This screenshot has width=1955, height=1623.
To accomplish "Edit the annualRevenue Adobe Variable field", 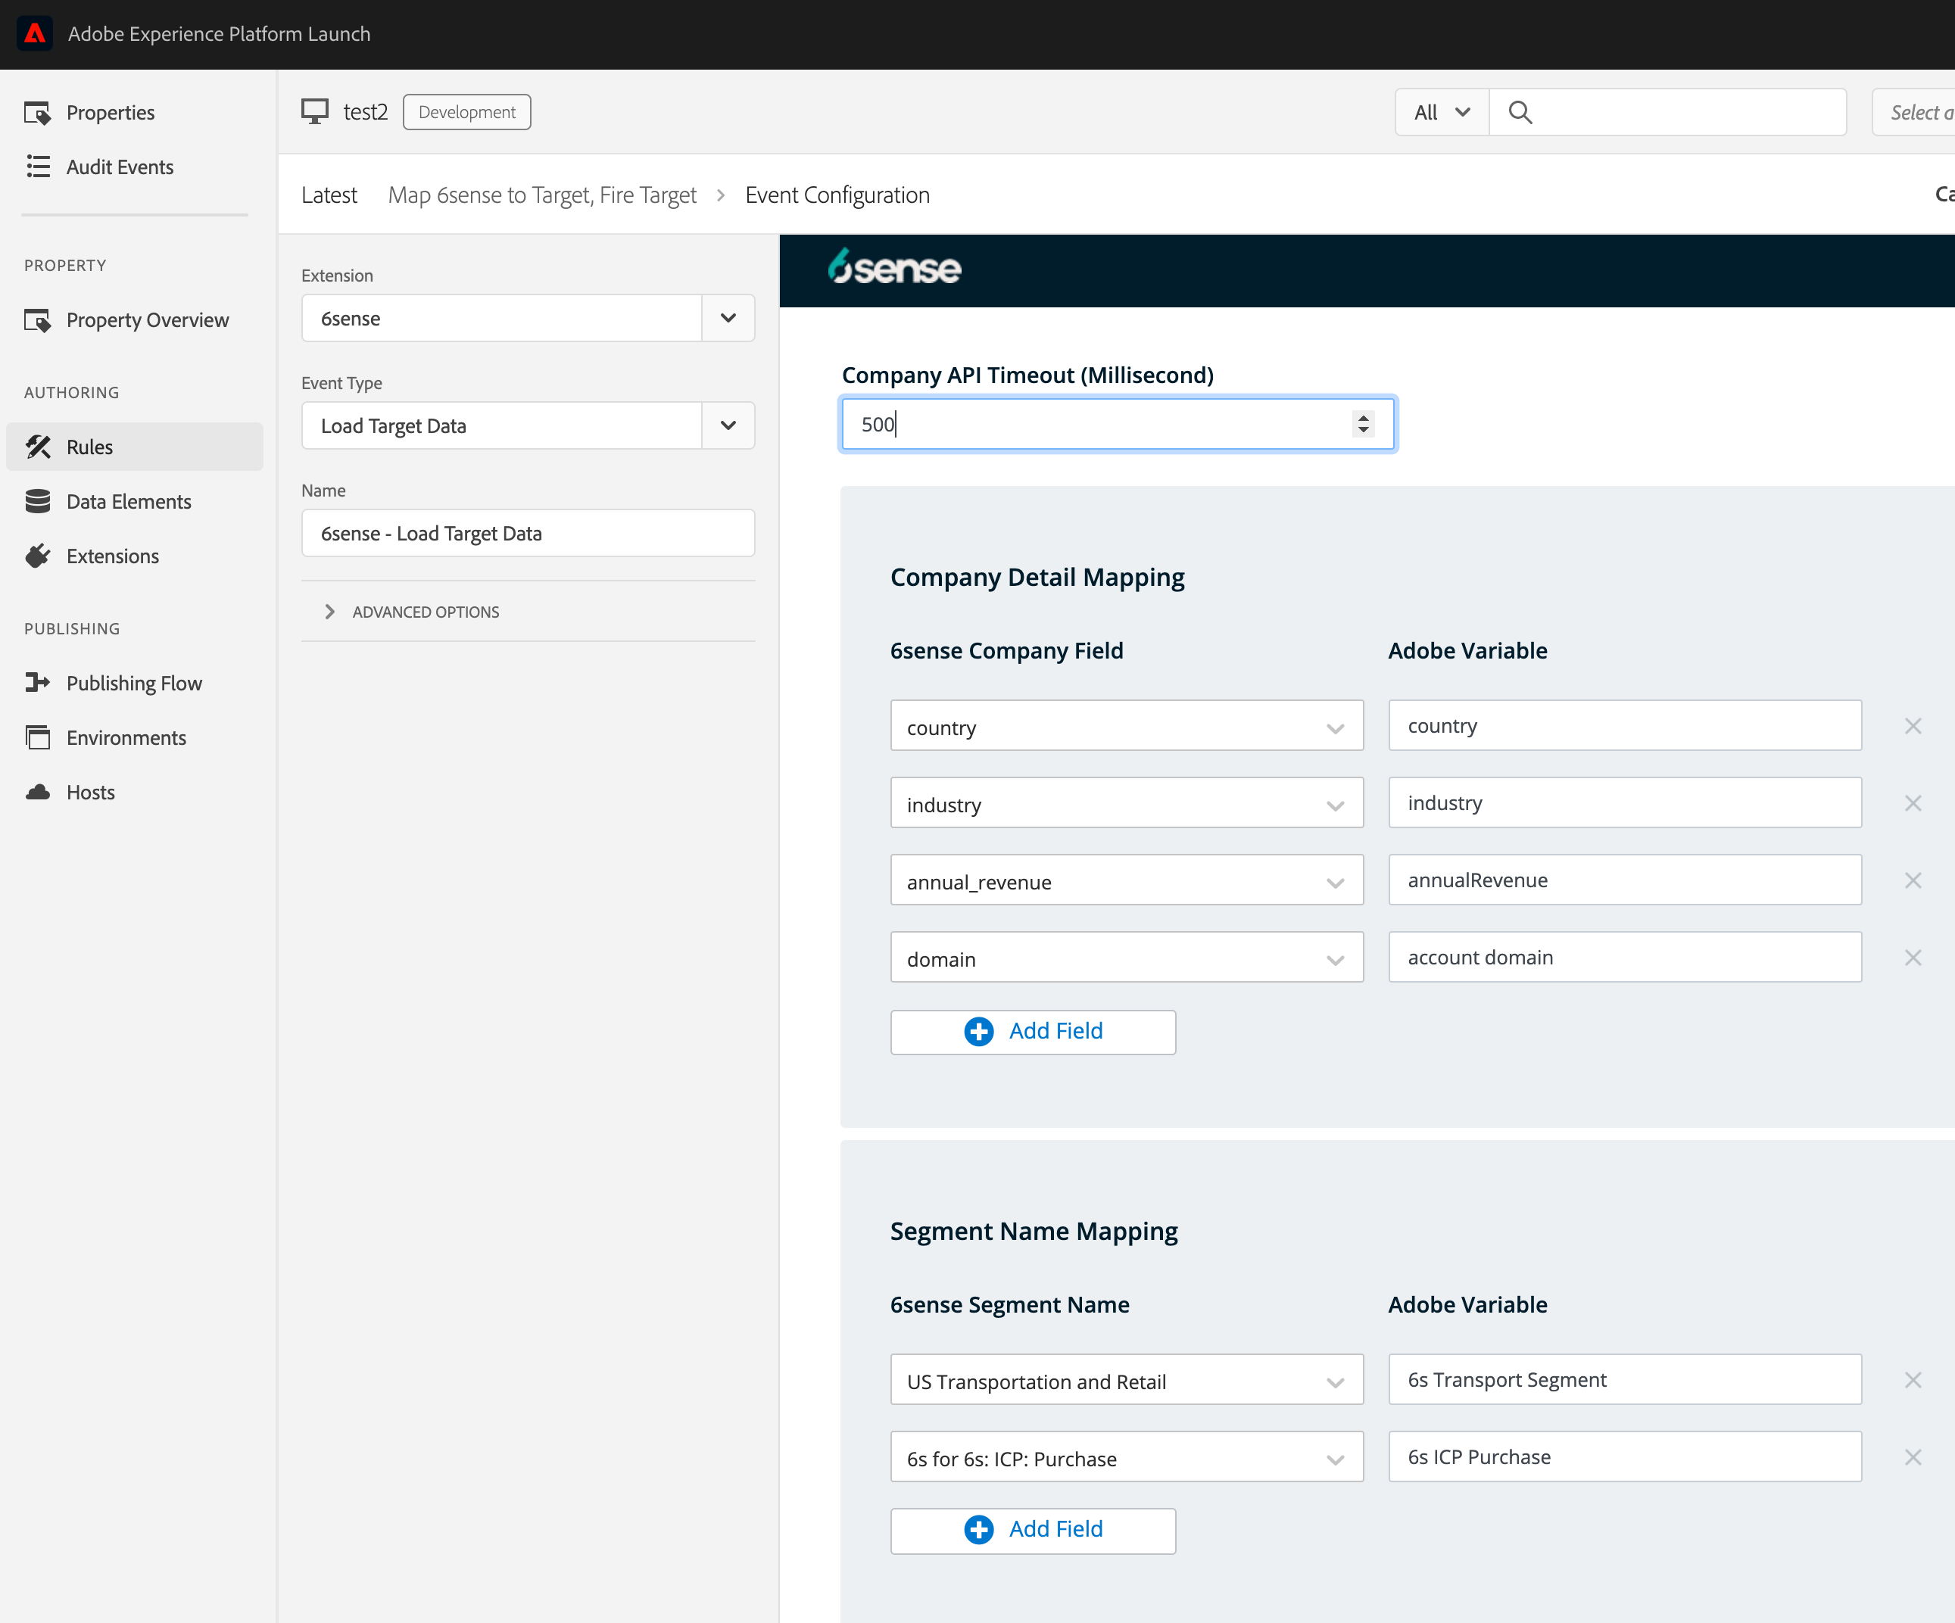I will click(1626, 880).
